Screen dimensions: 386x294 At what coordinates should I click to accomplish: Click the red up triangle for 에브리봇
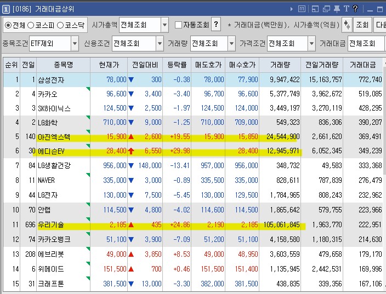coord(131,254)
